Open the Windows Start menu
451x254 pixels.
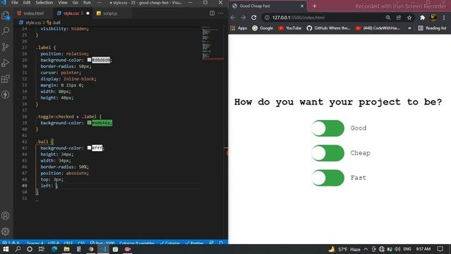click(6, 249)
